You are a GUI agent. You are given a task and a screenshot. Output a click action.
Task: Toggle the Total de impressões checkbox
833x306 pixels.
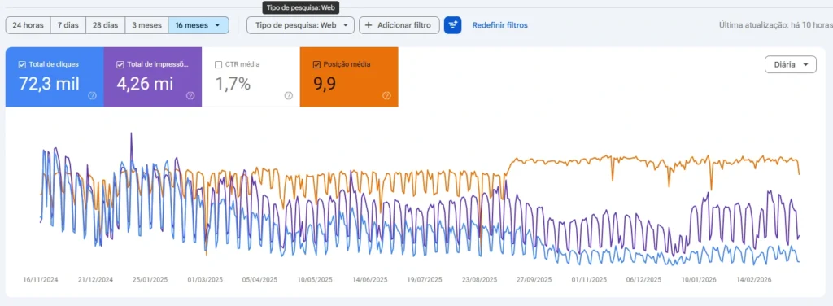[120, 64]
